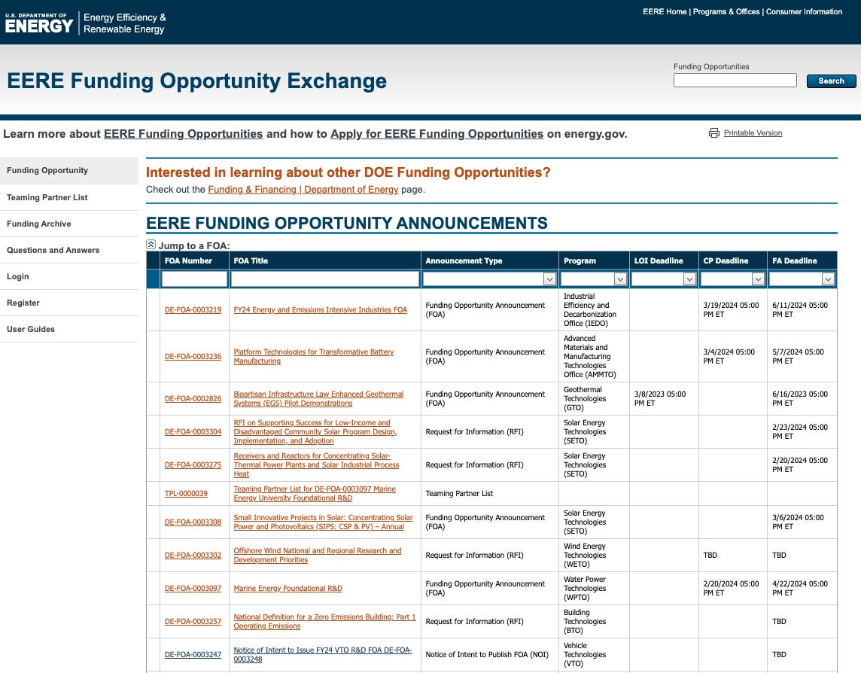This screenshot has width=861, height=673.
Task: Open Receivers and Reactors for Concentrating Solar-Thermal link
Action: click(x=316, y=464)
